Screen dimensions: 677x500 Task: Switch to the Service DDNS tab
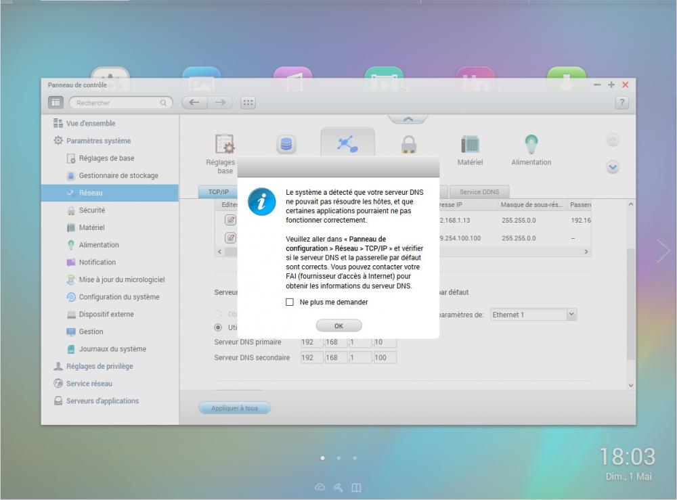[479, 192]
